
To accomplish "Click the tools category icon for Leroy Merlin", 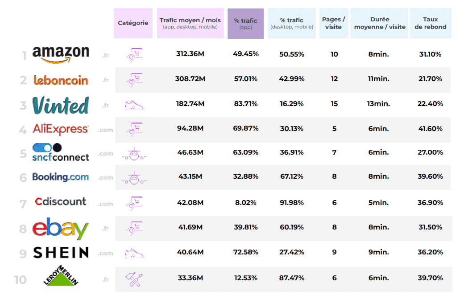I will (134, 279).
